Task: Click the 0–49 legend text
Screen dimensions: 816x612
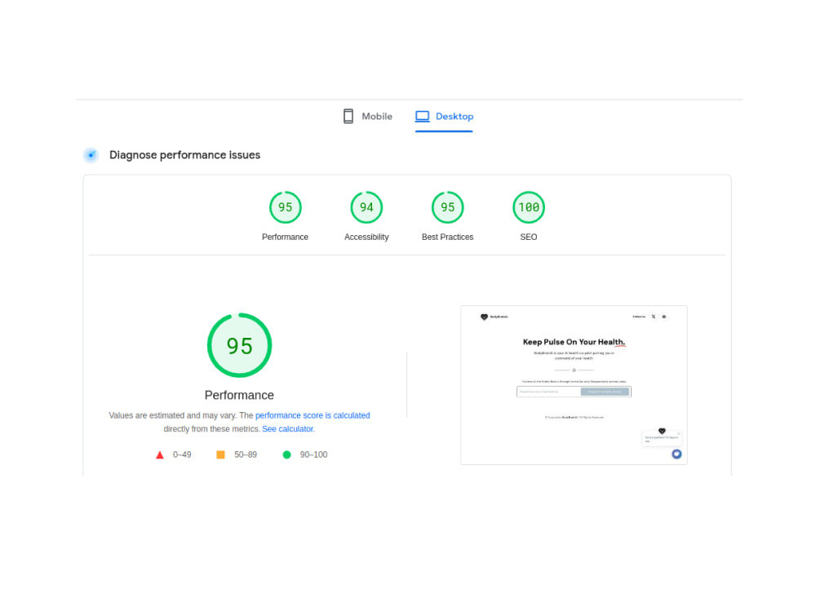Action: pos(182,455)
